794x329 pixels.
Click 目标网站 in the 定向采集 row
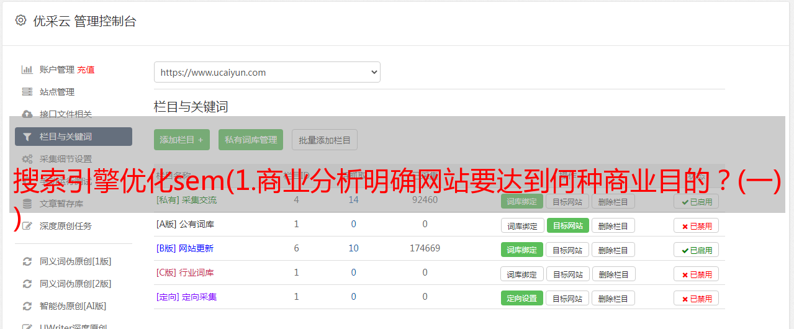567,298
